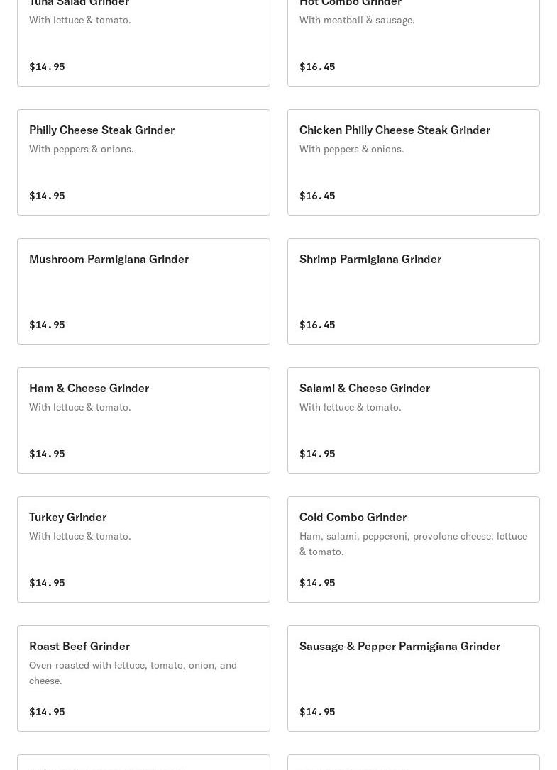Click the Philly Cheese Steak Grinder $14.95 price
This screenshot has height=770, width=557.
(47, 196)
